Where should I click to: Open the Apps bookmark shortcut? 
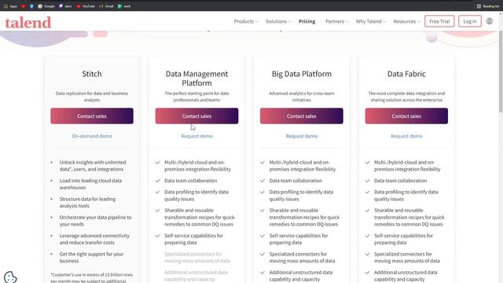point(10,6)
